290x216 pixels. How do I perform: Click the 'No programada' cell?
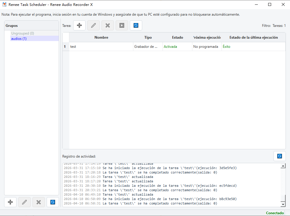click(207, 47)
